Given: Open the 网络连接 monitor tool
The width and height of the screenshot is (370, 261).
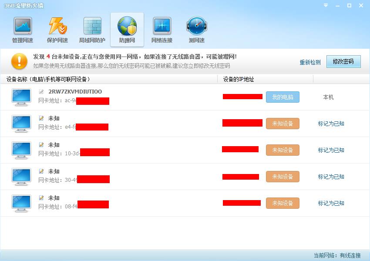Looking at the screenshot, I should pyautogui.click(x=162, y=30).
